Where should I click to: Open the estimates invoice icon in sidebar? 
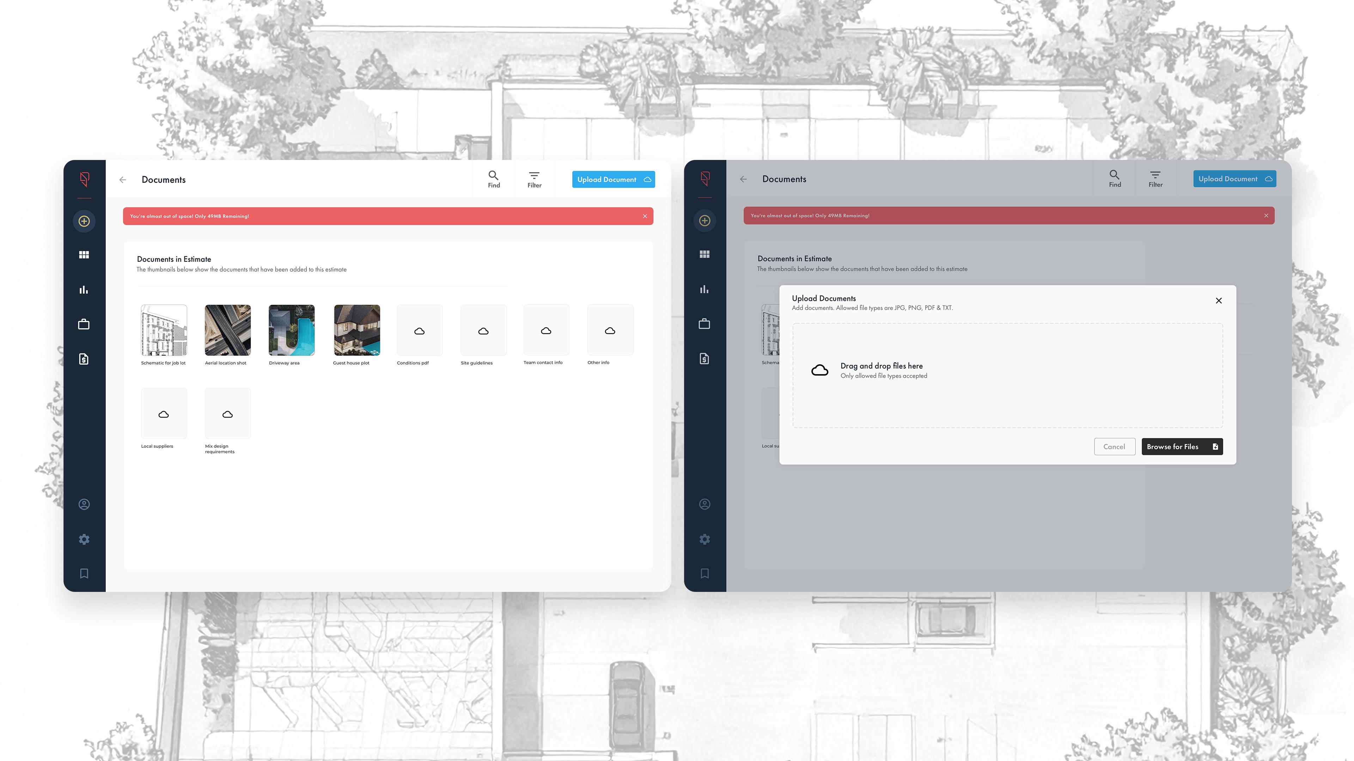(84, 358)
